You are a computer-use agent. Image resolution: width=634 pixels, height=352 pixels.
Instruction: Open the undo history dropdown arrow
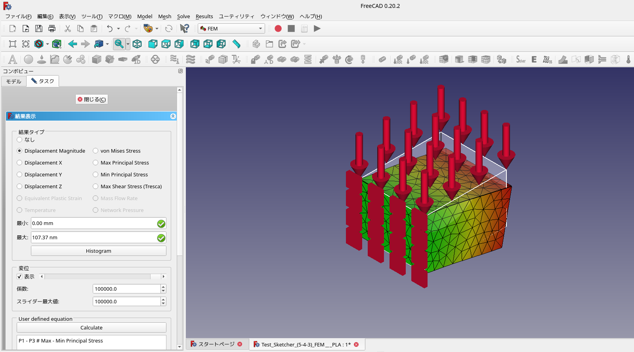[x=118, y=28]
